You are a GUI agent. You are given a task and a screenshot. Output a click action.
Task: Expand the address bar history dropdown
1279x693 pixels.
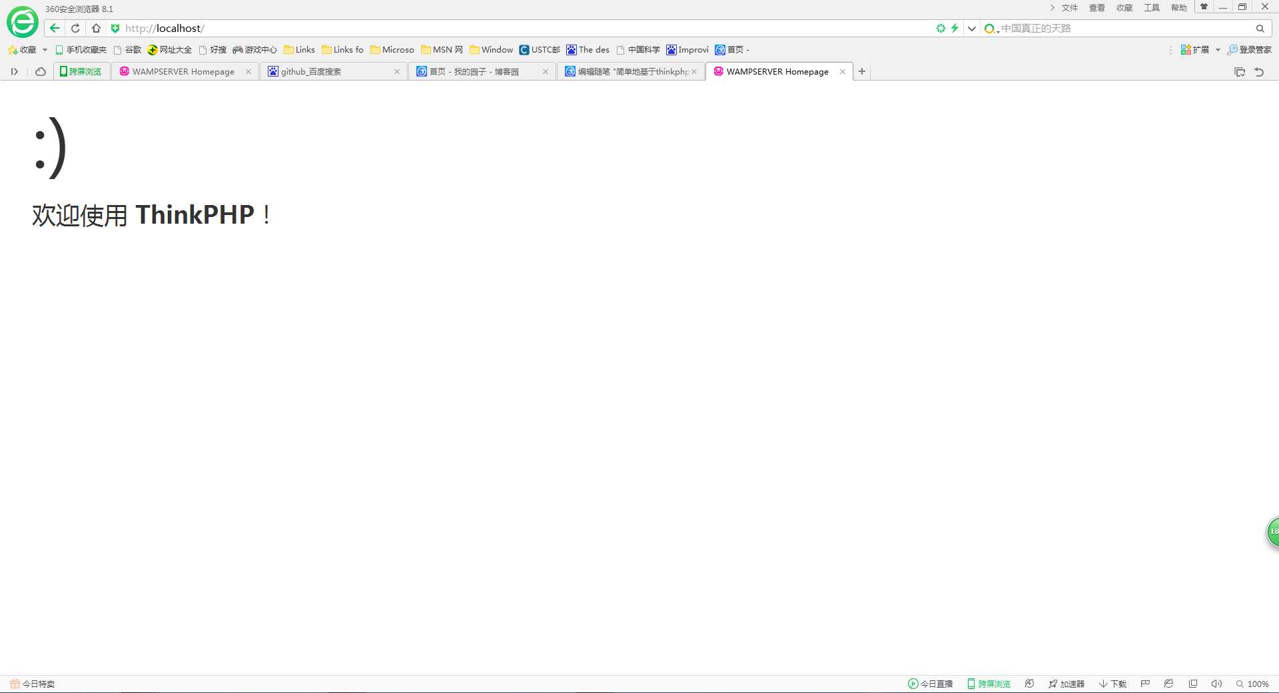[972, 29]
